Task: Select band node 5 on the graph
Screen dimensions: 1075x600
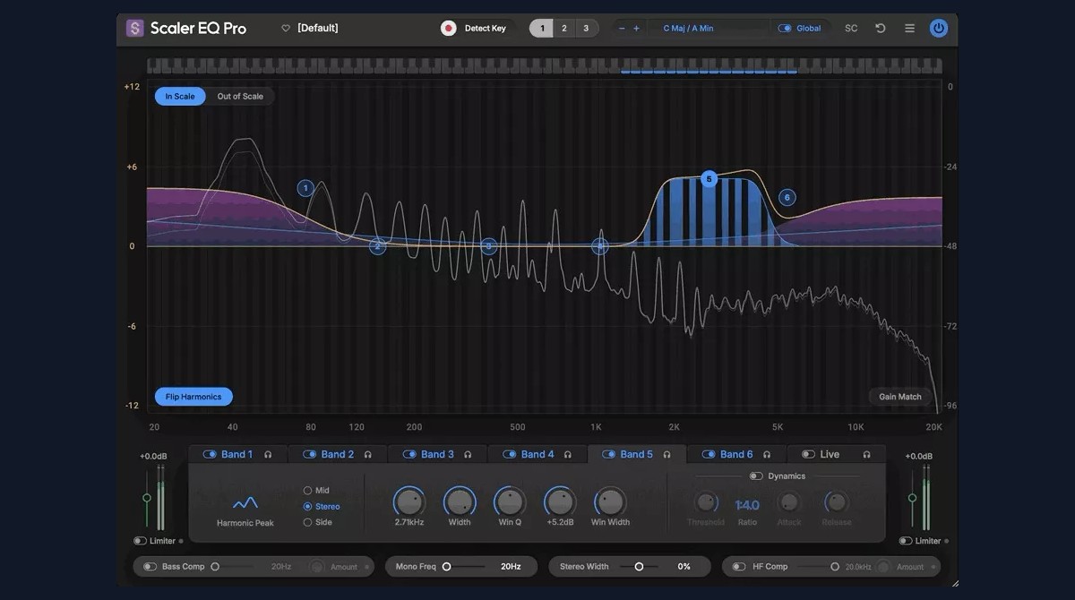Action: point(709,179)
